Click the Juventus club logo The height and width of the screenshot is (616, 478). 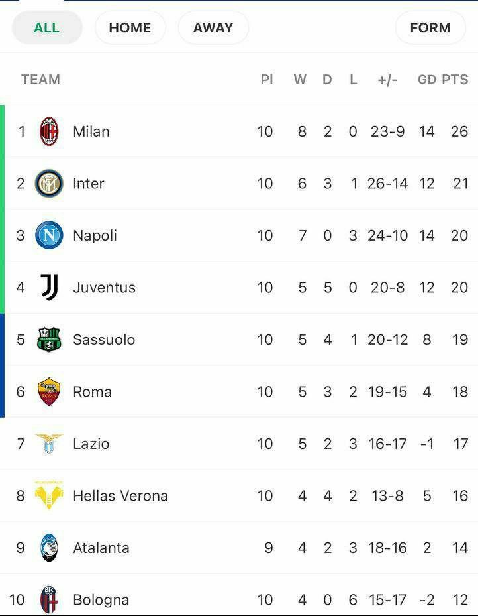tap(49, 288)
